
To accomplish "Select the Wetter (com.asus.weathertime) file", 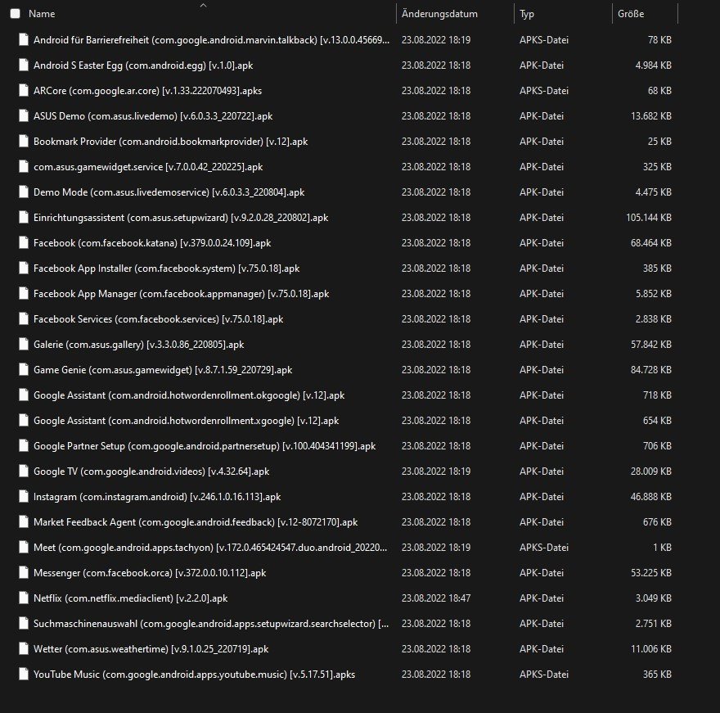I will (151, 649).
